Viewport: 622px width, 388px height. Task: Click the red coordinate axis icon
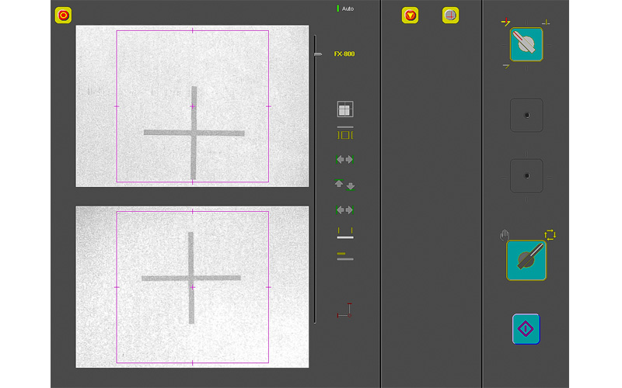click(344, 310)
